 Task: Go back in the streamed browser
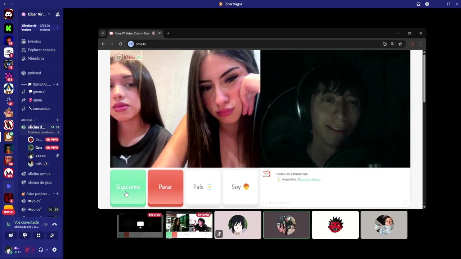pyautogui.click(x=103, y=44)
